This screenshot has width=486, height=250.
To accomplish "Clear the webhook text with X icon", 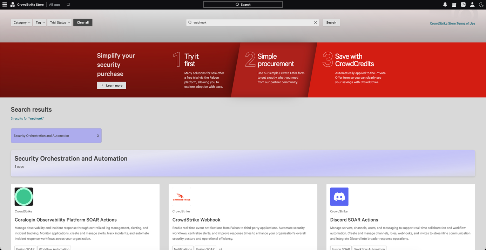I will (315, 22).
